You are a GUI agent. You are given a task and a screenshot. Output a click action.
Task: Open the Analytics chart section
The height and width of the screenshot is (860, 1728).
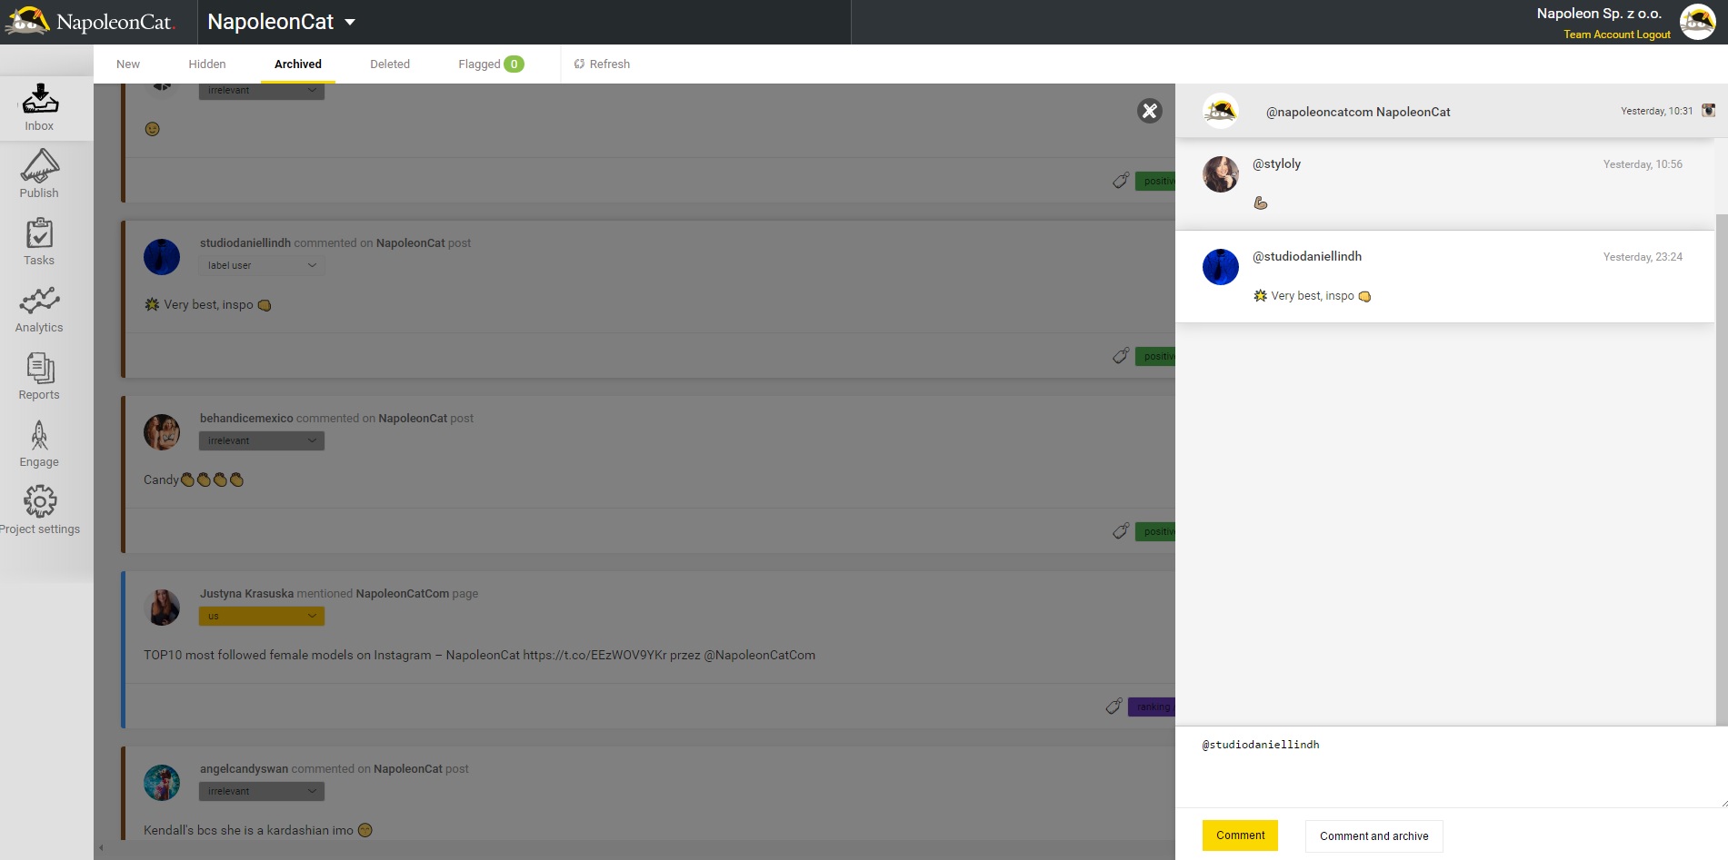coord(39,309)
